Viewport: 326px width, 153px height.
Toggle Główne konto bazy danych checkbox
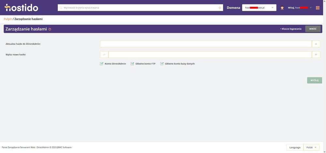click(x=162, y=64)
